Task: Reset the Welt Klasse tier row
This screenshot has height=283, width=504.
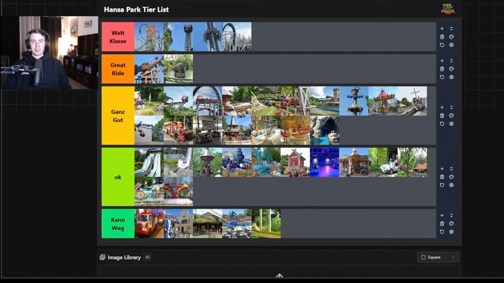Action: [442, 45]
